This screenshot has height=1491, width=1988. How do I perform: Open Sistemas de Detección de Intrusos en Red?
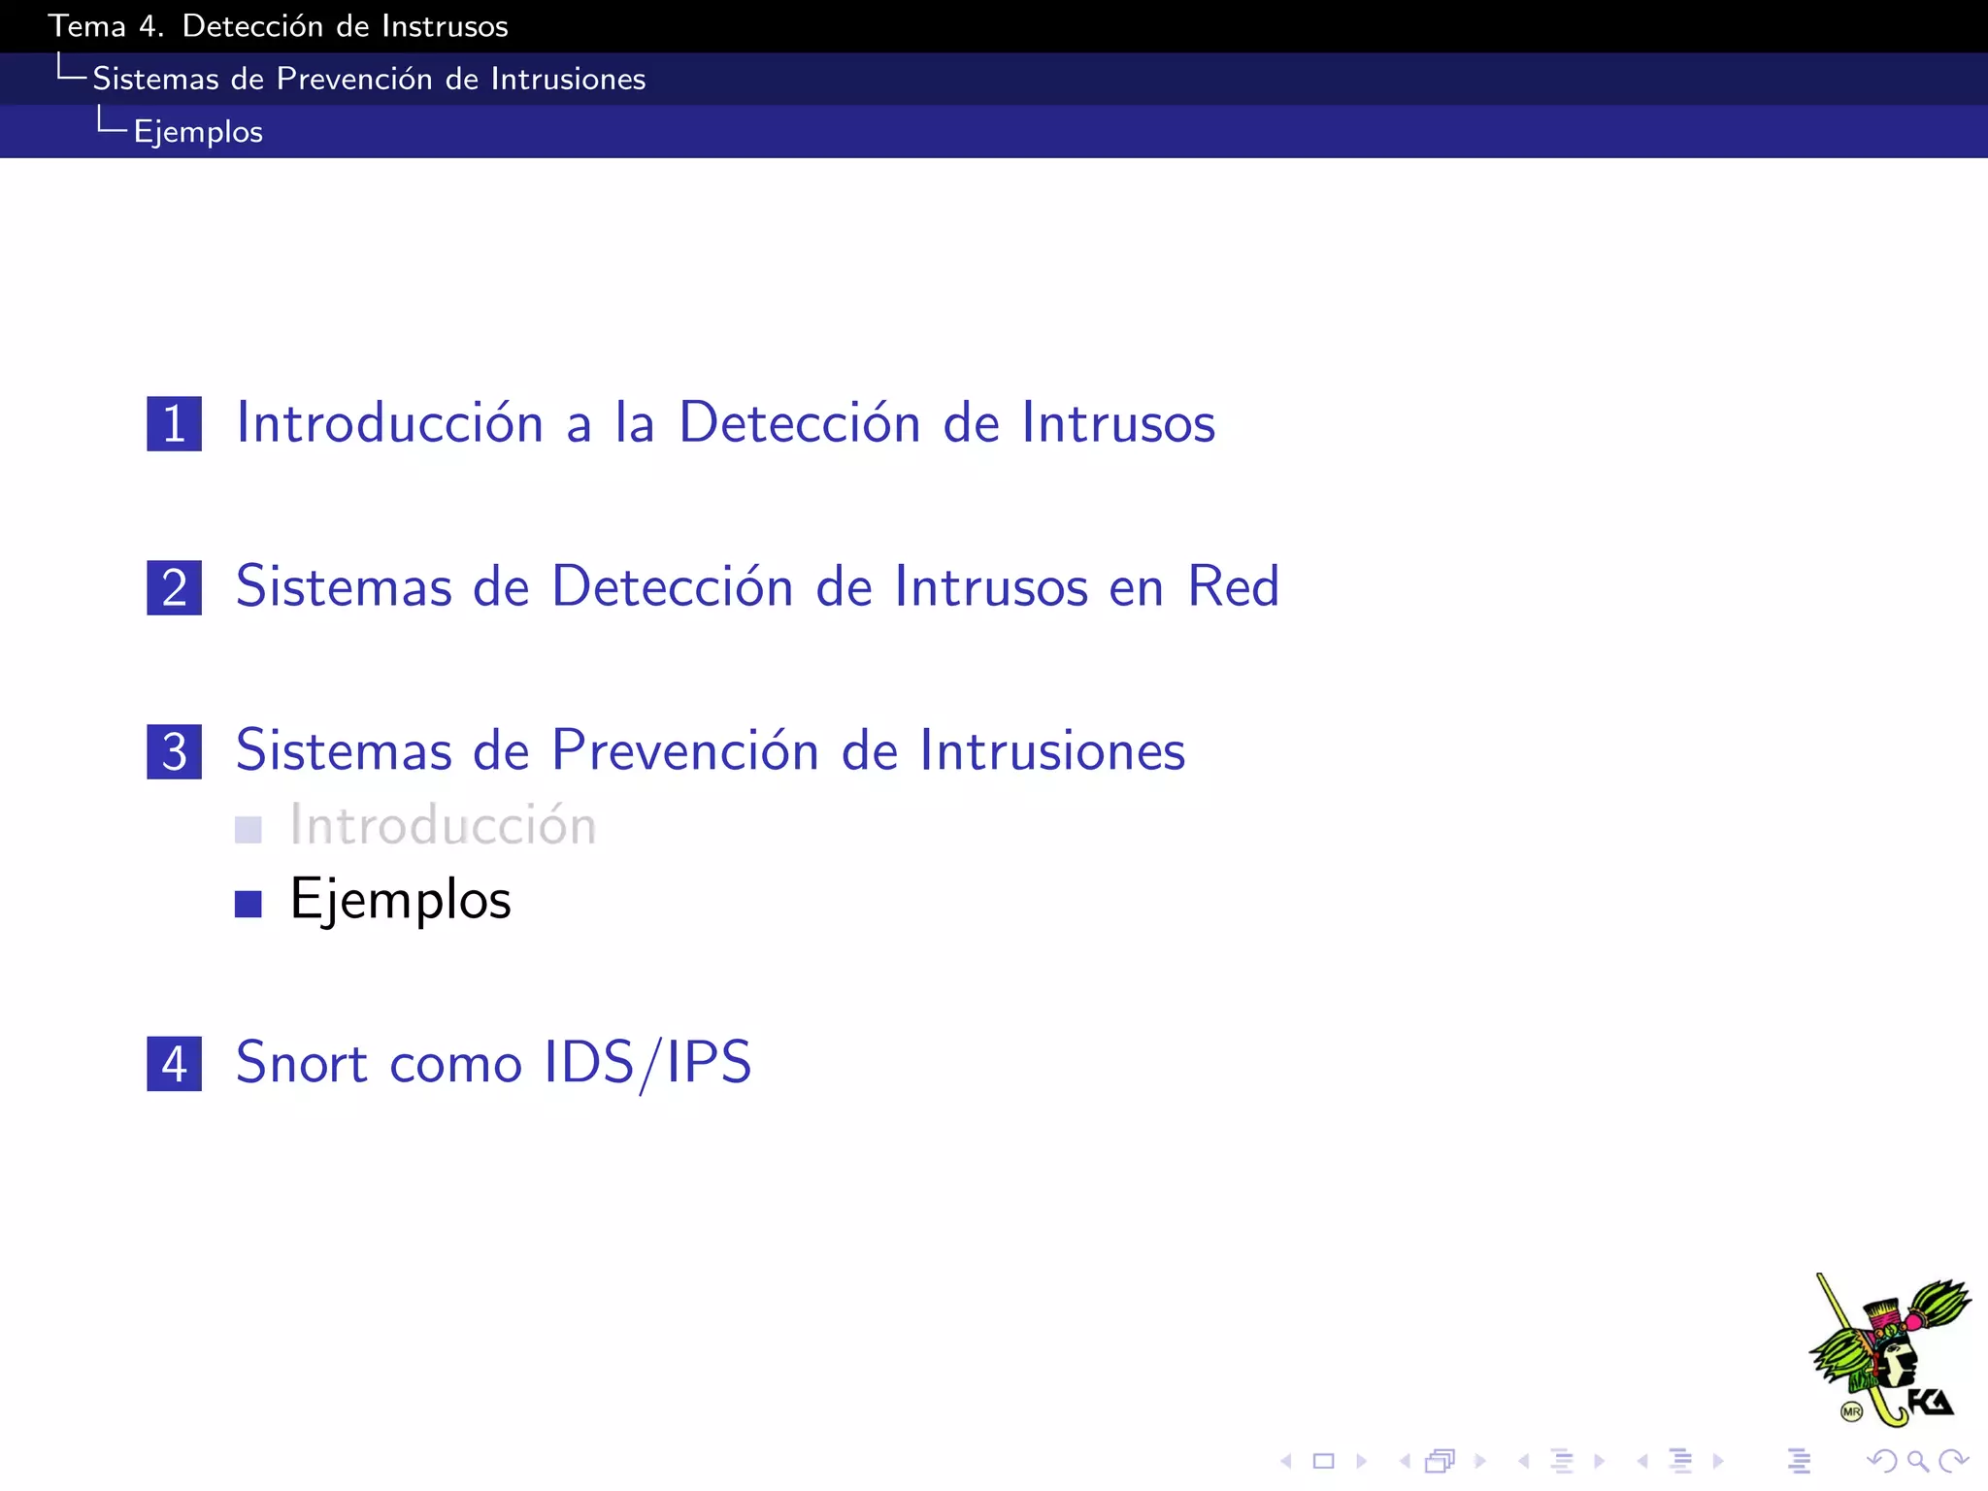(757, 587)
